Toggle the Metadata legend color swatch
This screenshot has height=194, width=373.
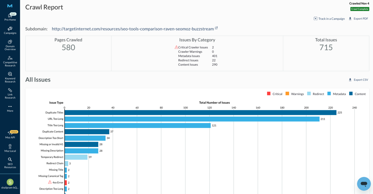click(x=329, y=94)
